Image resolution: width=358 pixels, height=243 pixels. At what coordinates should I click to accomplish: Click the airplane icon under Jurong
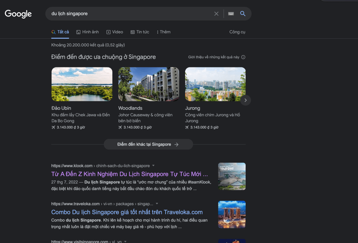tap(187, 127)
